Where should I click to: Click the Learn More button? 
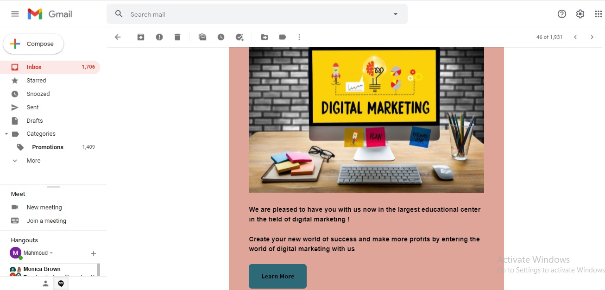(277, 276)
